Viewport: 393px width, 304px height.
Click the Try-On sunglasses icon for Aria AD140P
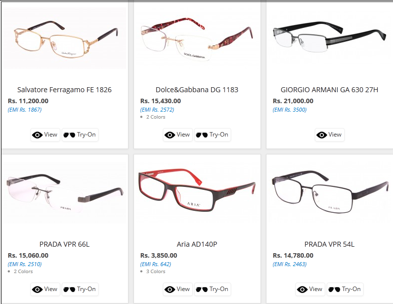pos(202,290)
